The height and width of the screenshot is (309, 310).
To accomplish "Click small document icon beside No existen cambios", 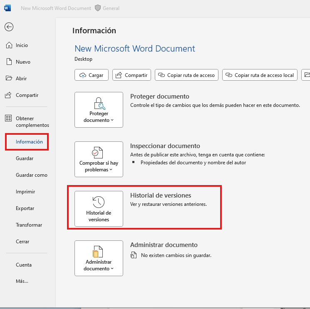I will pos(134,255).
